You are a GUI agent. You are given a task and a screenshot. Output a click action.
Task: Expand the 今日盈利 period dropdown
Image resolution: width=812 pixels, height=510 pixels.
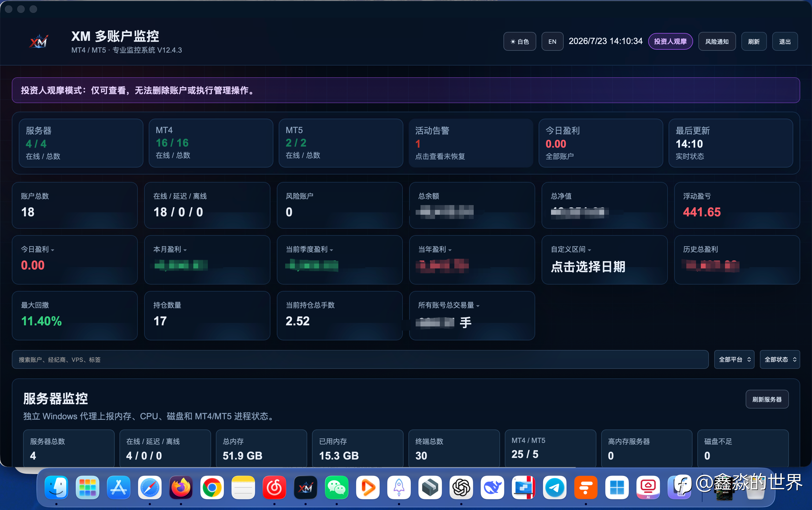pos(37,249)
